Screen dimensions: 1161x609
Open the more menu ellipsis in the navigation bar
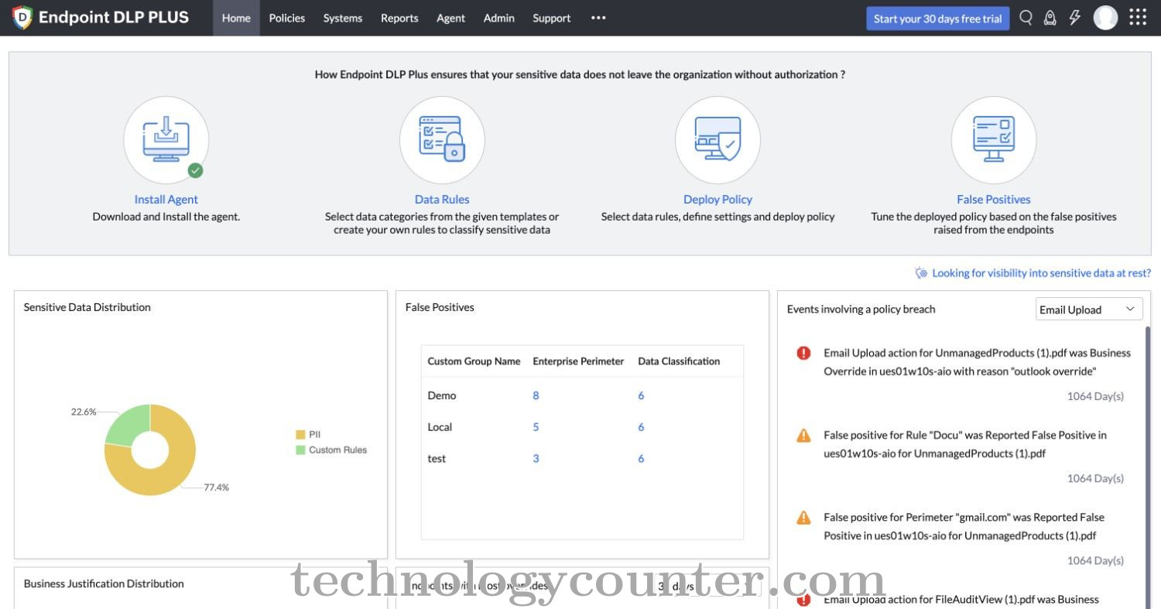coord(598,18)
